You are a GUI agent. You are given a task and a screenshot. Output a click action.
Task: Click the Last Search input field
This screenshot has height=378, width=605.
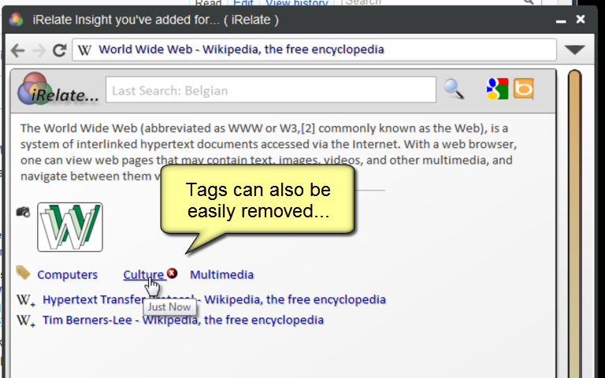click(x=271, y=90)
